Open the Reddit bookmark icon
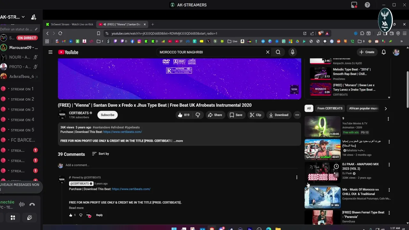Viewport: 409px width, 230px height. tap(339, 41)
